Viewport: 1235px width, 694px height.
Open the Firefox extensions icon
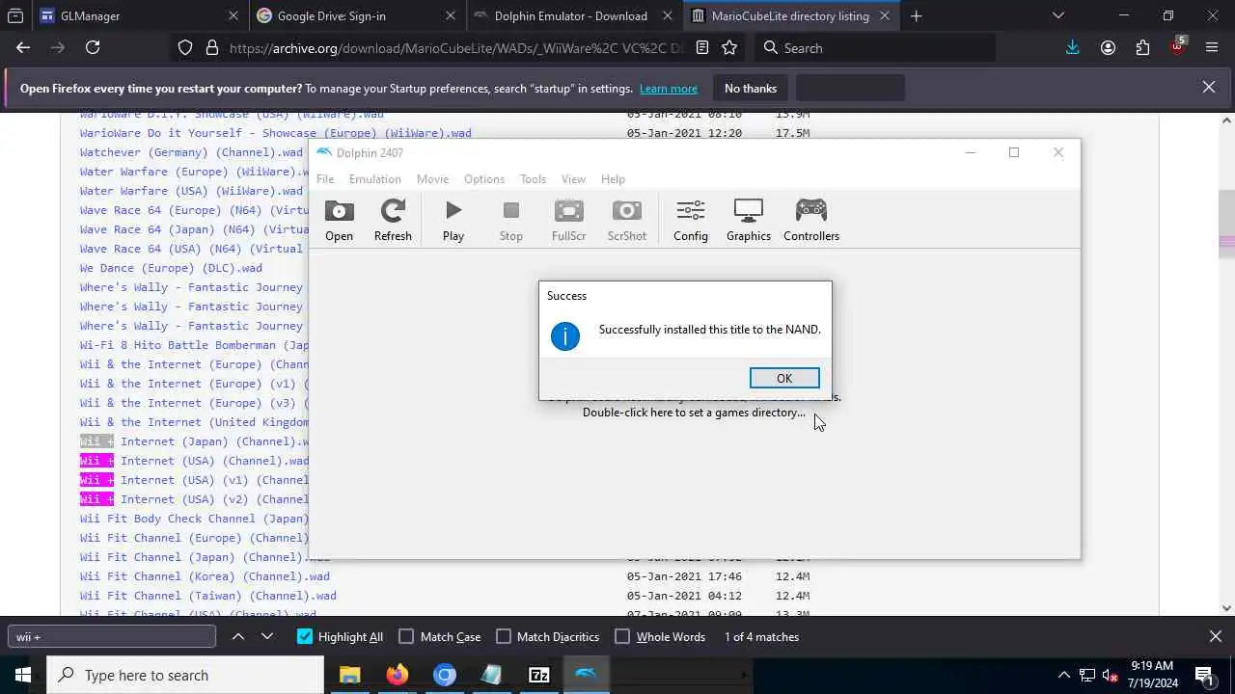tap(1142, 47)
